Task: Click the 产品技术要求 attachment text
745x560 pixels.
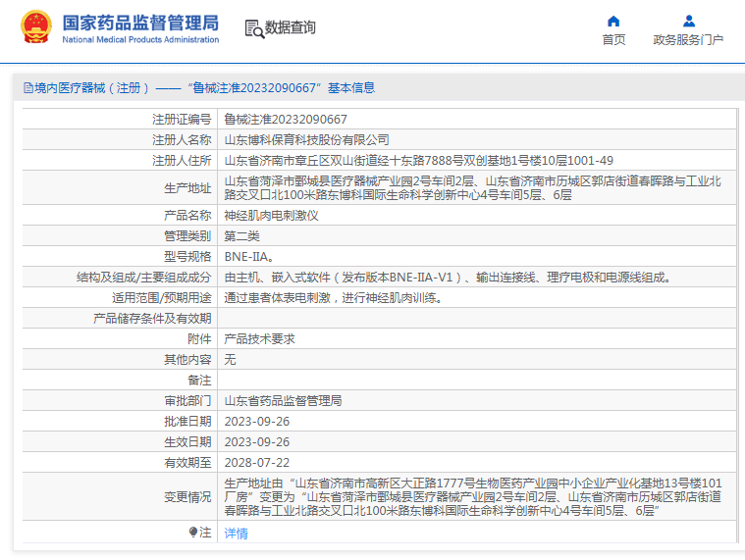Action: [259, 338]
